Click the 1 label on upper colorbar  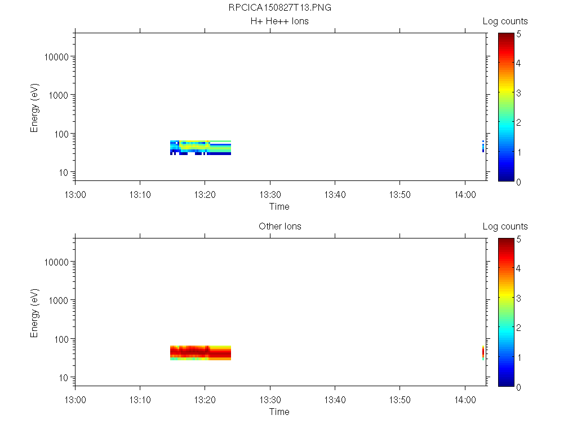coord(518,152)
